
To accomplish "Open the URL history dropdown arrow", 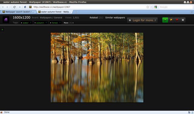I will click(x=151, y=7).
